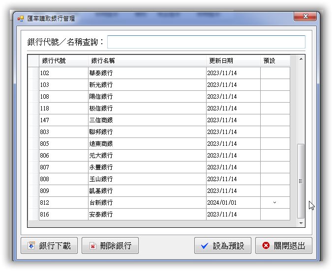
Task: Click the 設為預設 set default button
Action: pyautogui.click(x=222, y=245)
